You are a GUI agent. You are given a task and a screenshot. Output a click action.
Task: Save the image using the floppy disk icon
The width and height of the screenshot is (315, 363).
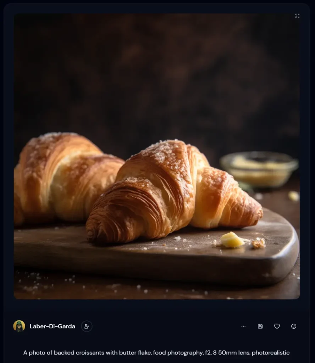point(260,326)
